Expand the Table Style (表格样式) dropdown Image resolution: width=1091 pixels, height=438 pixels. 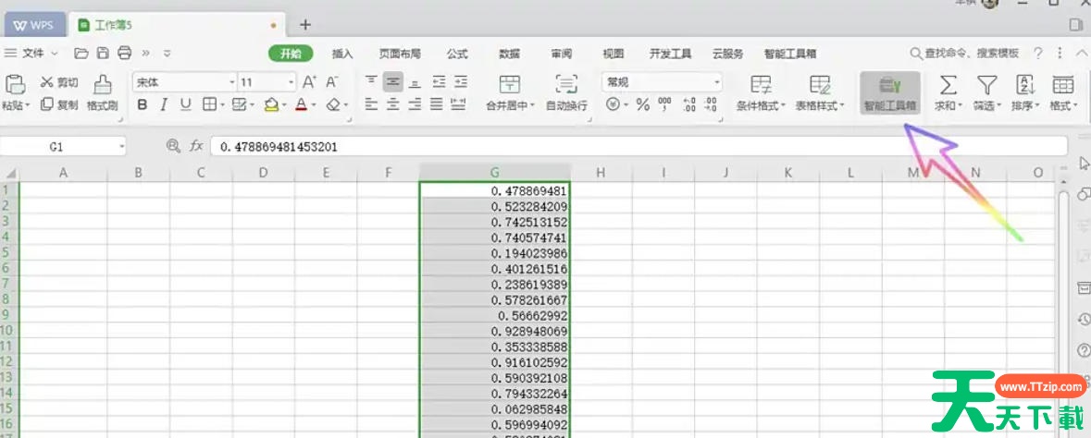pos(842,106)
